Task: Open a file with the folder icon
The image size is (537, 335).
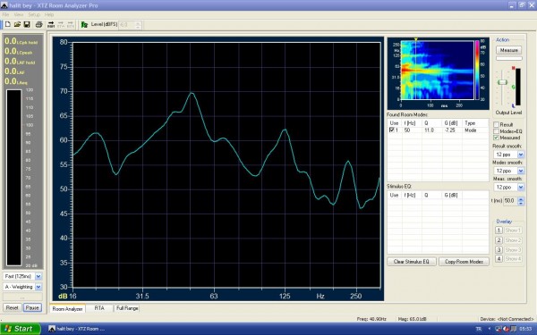Action: click(17, 24)
